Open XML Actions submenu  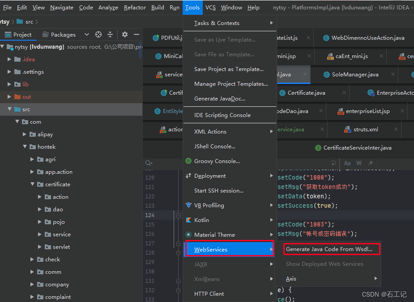point(229,131)
